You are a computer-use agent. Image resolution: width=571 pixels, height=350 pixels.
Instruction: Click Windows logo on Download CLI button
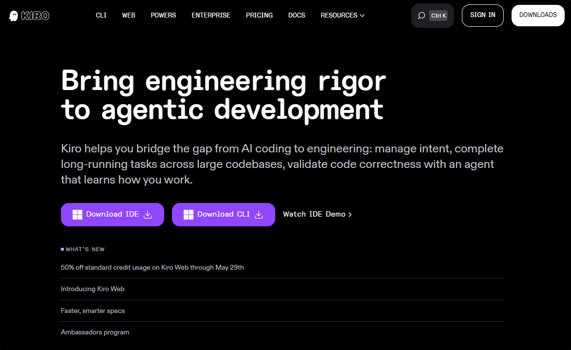[x=188, y=215]
